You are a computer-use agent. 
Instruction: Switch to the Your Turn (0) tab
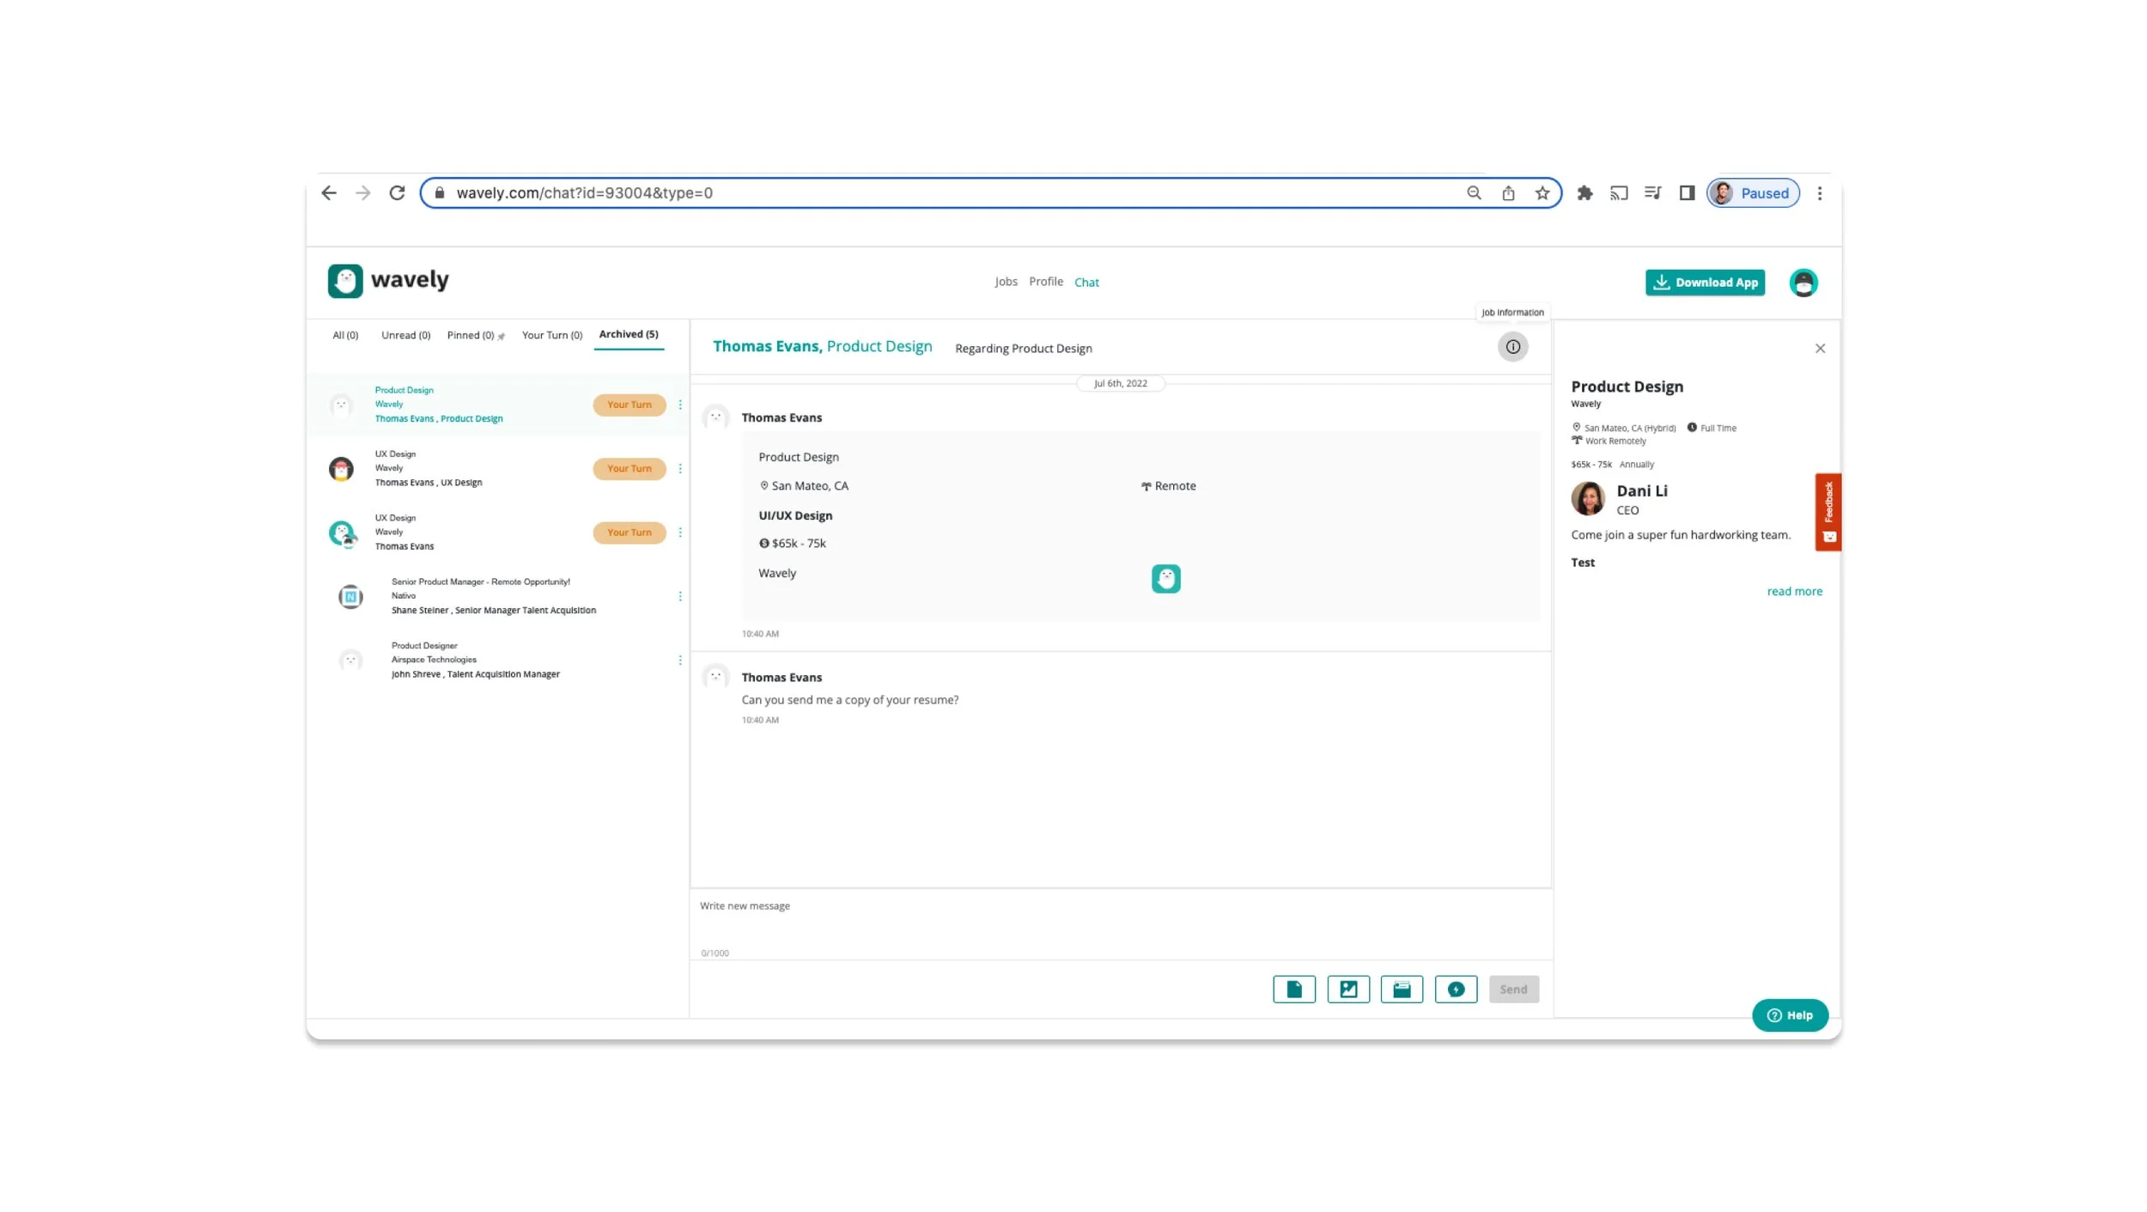pyautogui.click(x=552, y=335)
